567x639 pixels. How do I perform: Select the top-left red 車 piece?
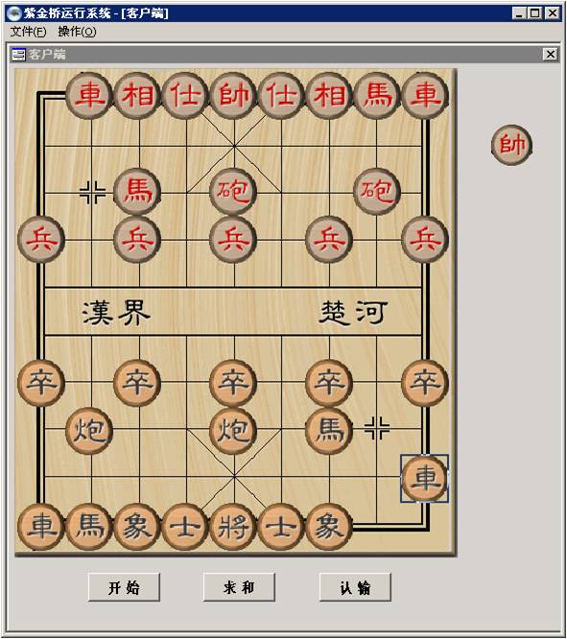click(x=90, y=95)
